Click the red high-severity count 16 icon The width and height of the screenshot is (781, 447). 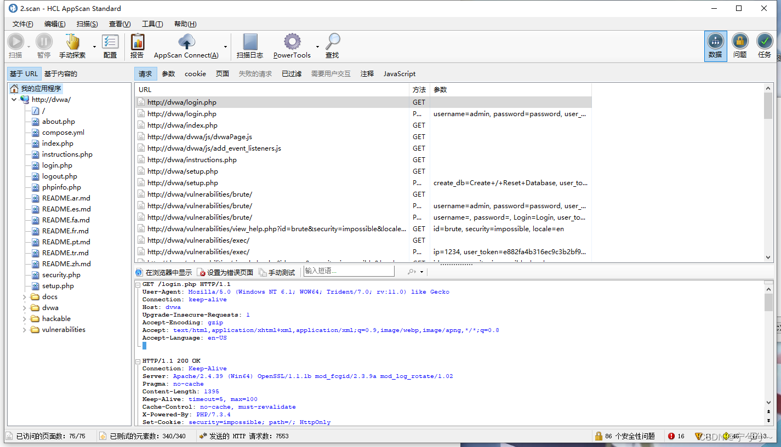[671, 436]
